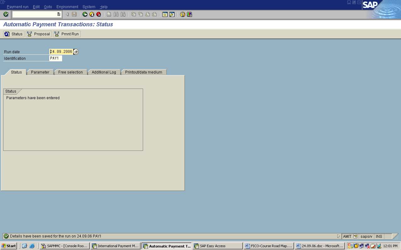401x250 pixels.
Task: Click the red Cancel icon
Action: 99,14
